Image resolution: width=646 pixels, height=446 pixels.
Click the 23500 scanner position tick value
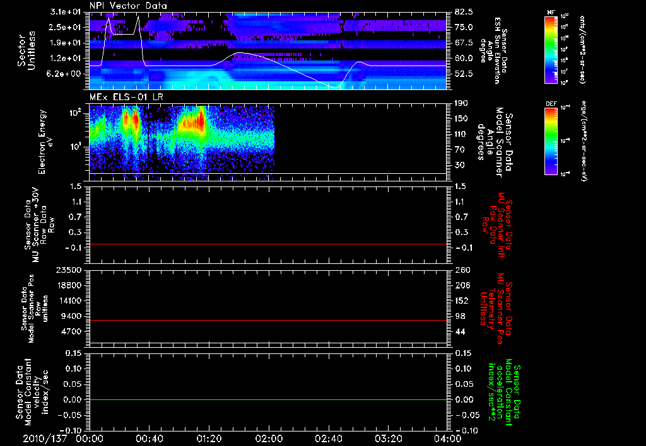(70, 270)
